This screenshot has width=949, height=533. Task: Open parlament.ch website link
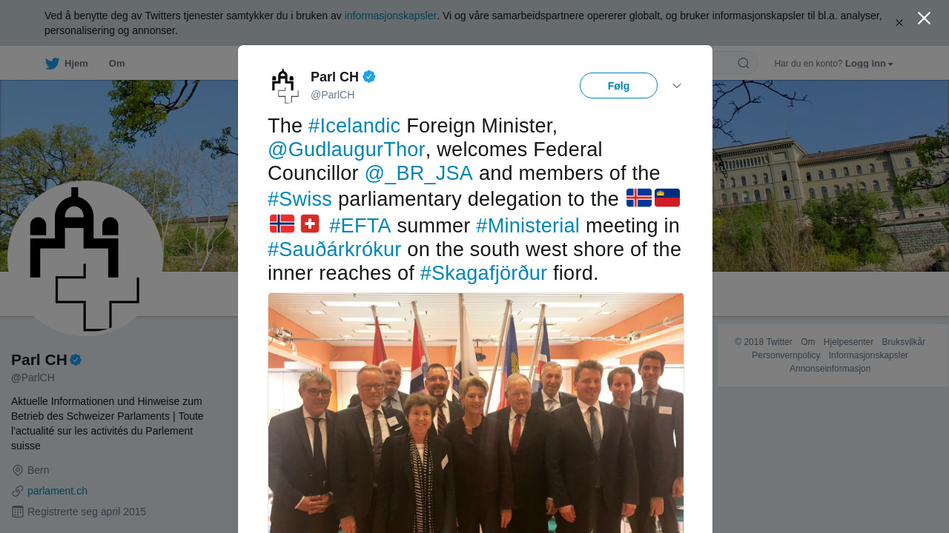click(x=57, y=491)
